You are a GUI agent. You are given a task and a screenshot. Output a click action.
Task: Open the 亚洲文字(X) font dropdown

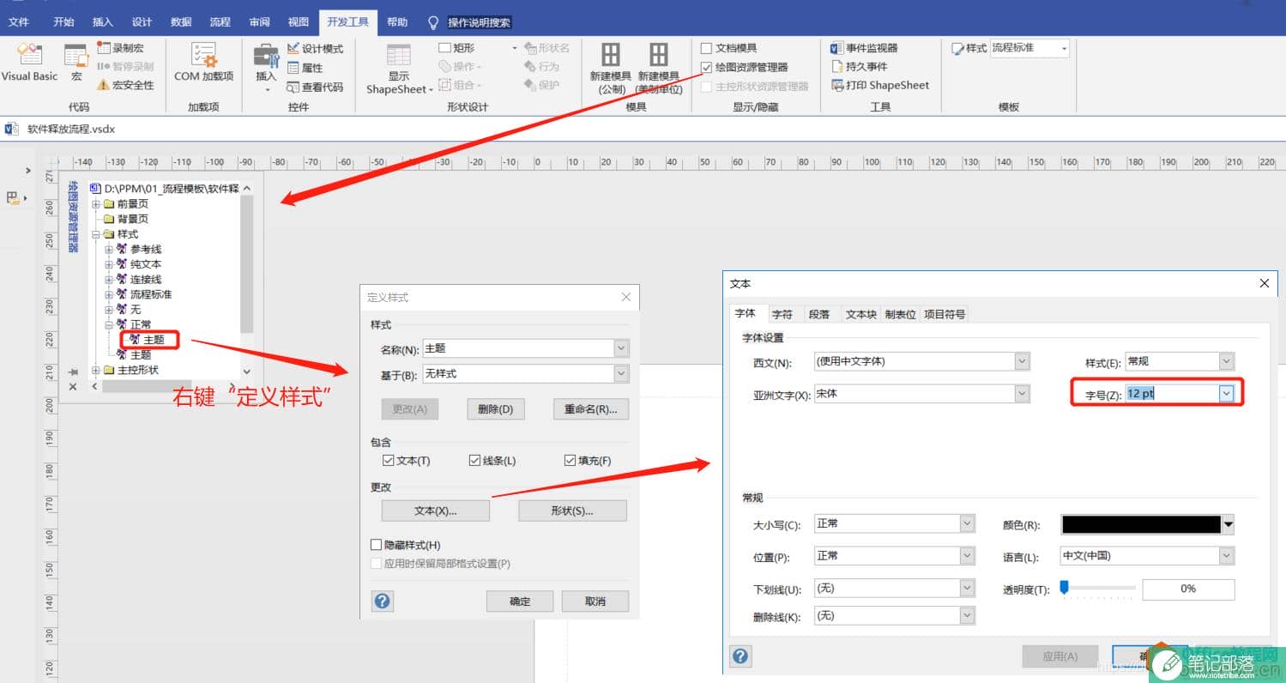pos(1022,394)
